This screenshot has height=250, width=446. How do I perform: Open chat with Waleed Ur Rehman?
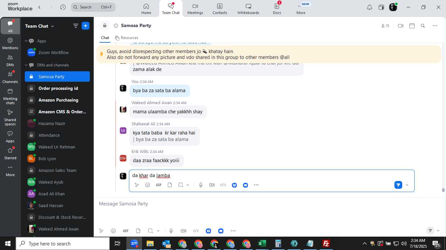click(x=57, y=147)
